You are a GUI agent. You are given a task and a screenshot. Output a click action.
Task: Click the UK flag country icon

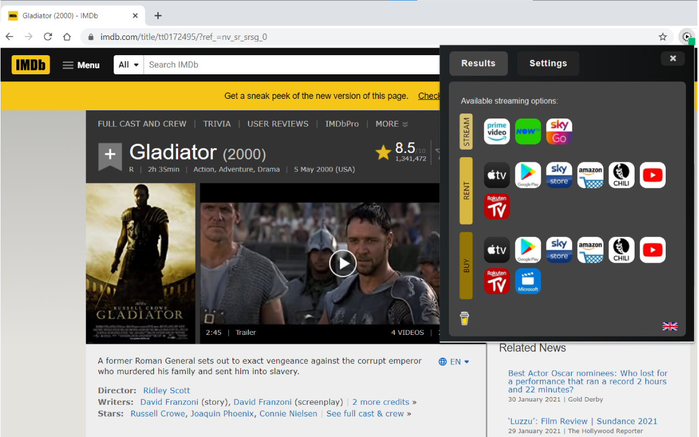[x=670, y=326]
